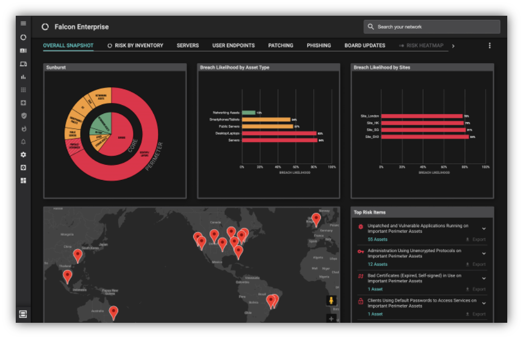Open the User Endpoints tab
This screenshot has width=523, height=338.
(x=234, y=45)
